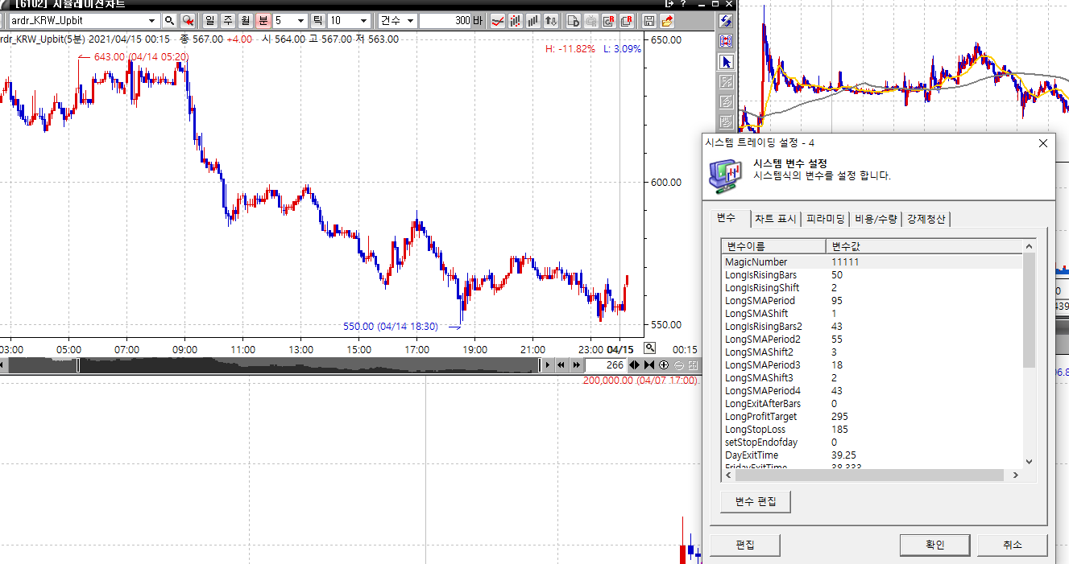Click the magnifier icon on the time axis
Screen dimensions: 1069x564
[x=650, y=348]
